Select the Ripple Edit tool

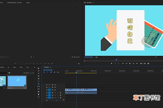(39, 76)
